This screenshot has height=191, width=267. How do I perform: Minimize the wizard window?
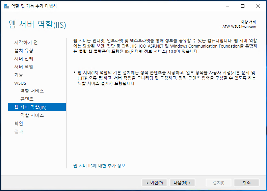228,6
